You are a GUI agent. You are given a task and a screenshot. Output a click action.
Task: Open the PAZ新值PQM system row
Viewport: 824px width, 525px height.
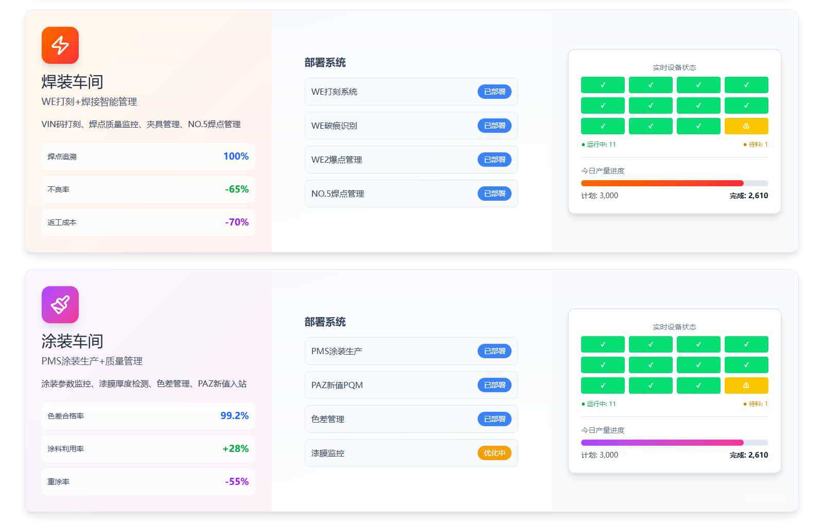411,385
